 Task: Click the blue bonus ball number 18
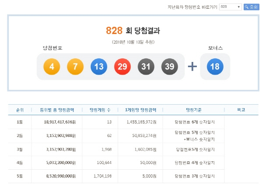(215, 66)
